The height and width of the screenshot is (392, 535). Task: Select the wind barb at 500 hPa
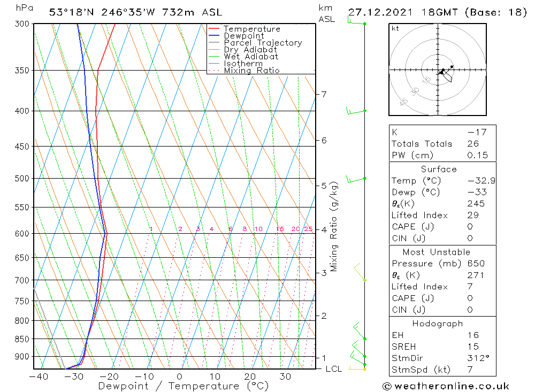(356, 179)
